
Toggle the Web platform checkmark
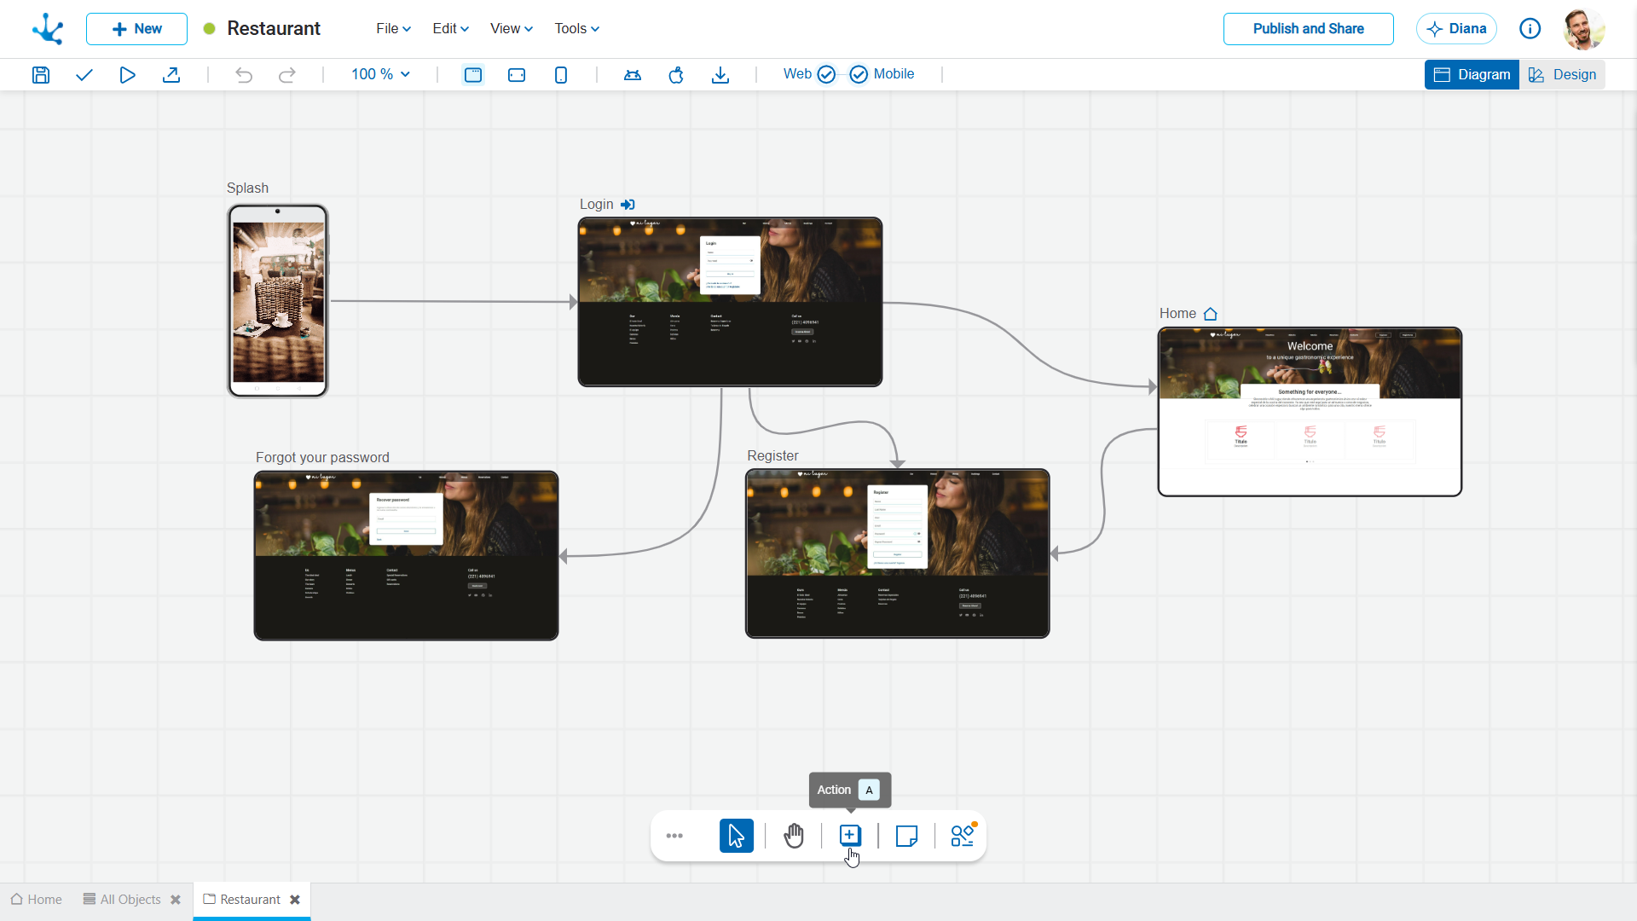[x=826, y=75]
